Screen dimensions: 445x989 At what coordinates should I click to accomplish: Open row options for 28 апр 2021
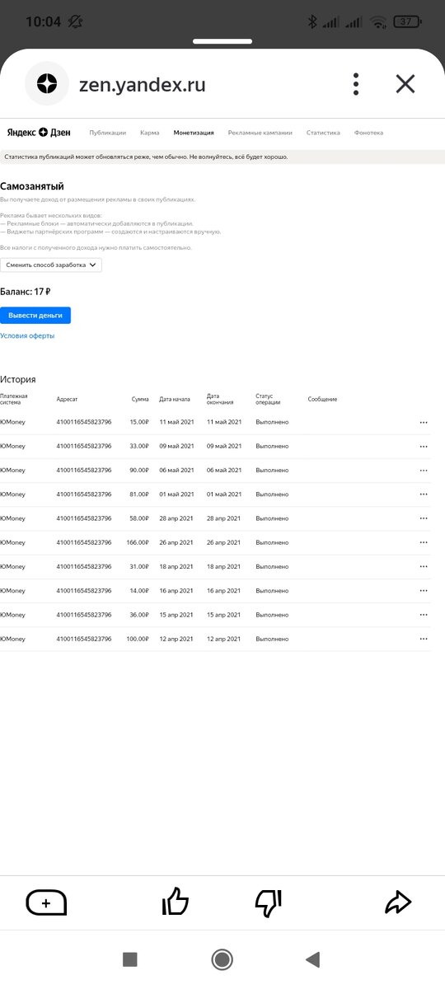[x=424, y=518]
